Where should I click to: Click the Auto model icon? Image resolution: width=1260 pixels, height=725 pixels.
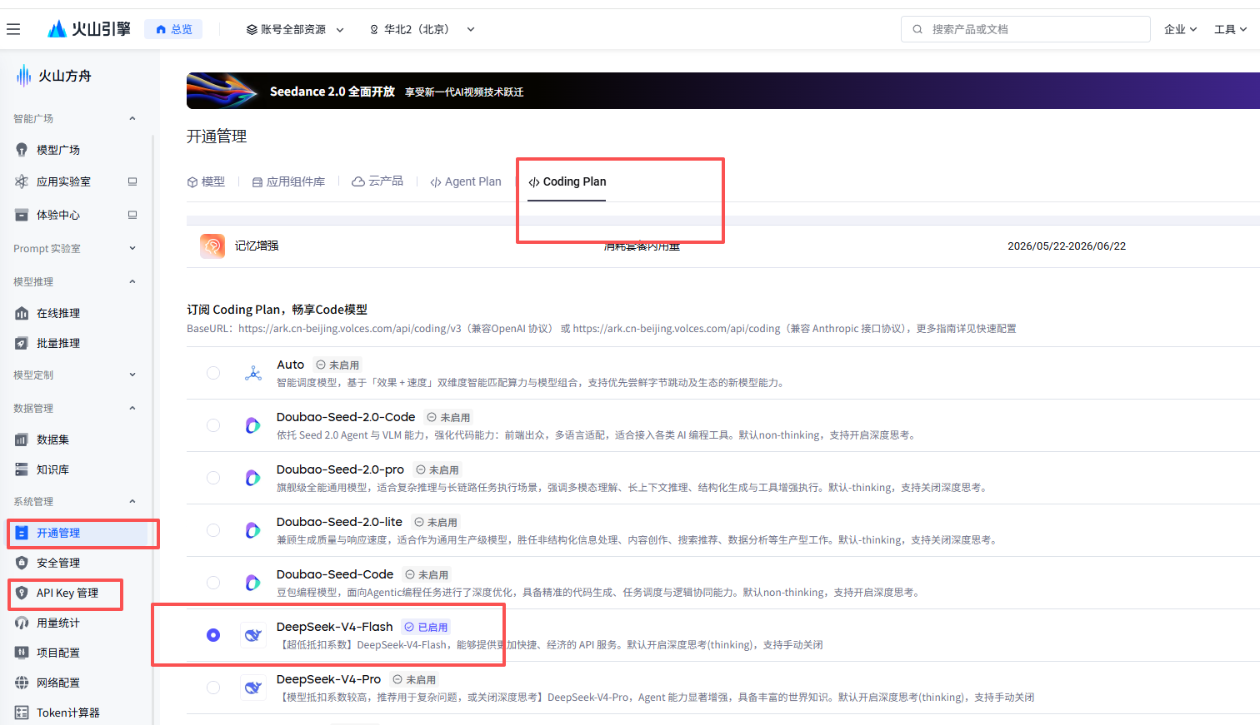click(x=253, y=373)
